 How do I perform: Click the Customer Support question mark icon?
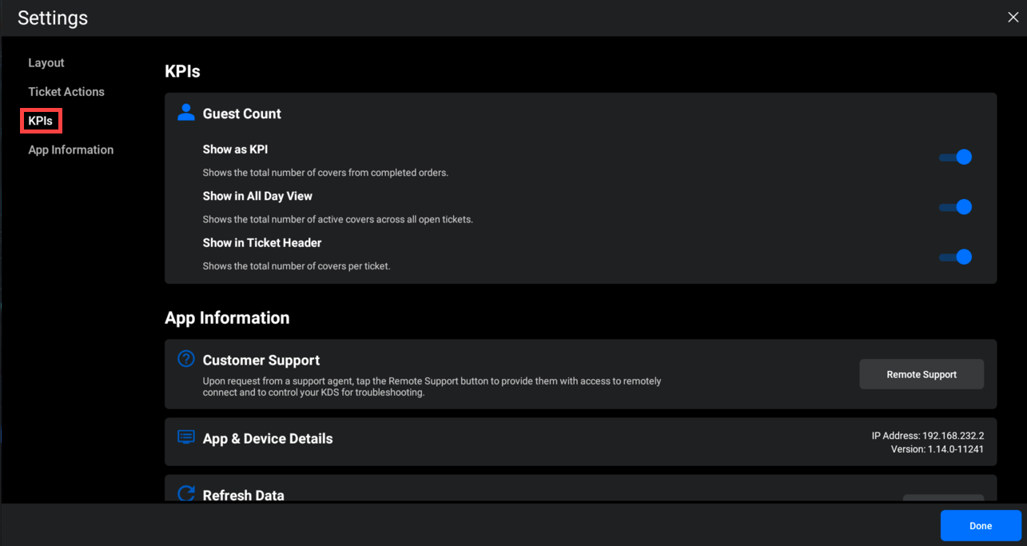click(x=186, y=359)
